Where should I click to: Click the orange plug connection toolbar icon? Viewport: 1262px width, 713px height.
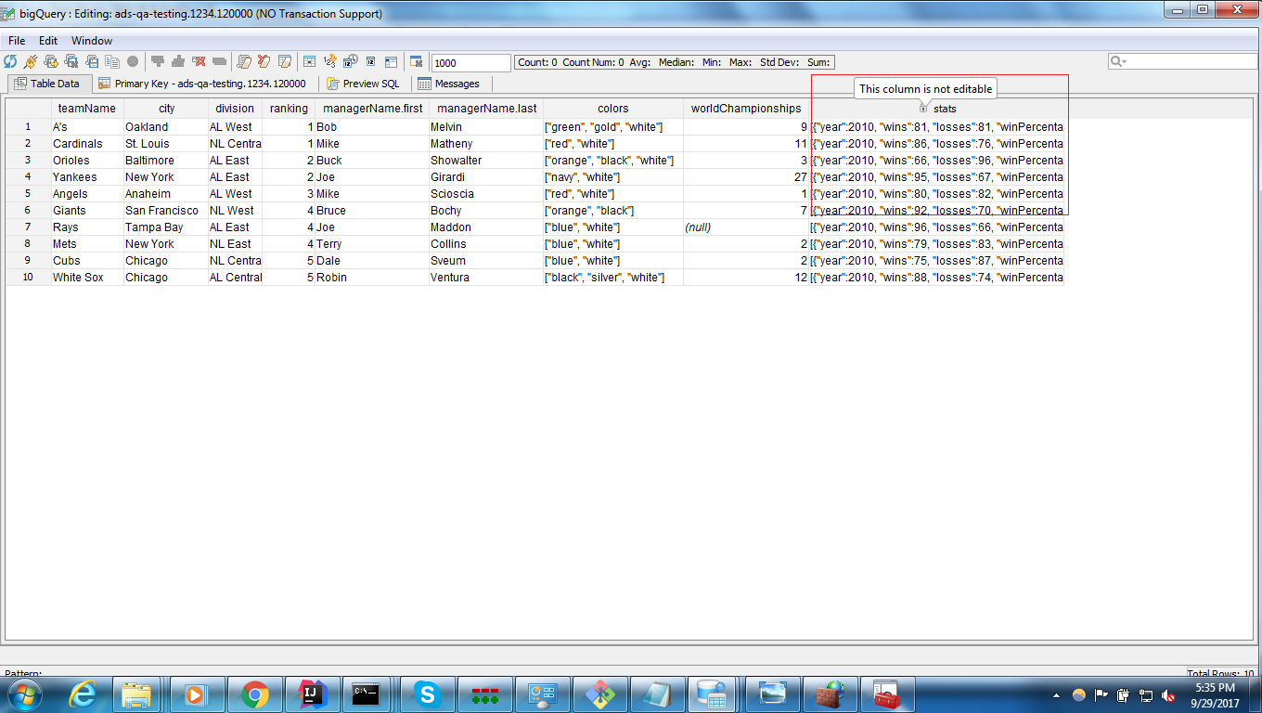pyautogui.click(x=31, y=62)
